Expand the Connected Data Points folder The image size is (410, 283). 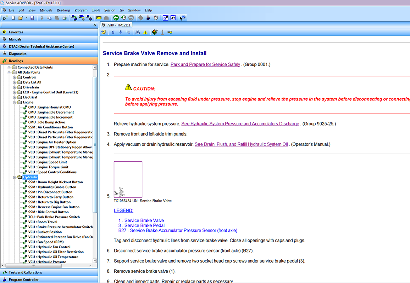tap(9, 68)
